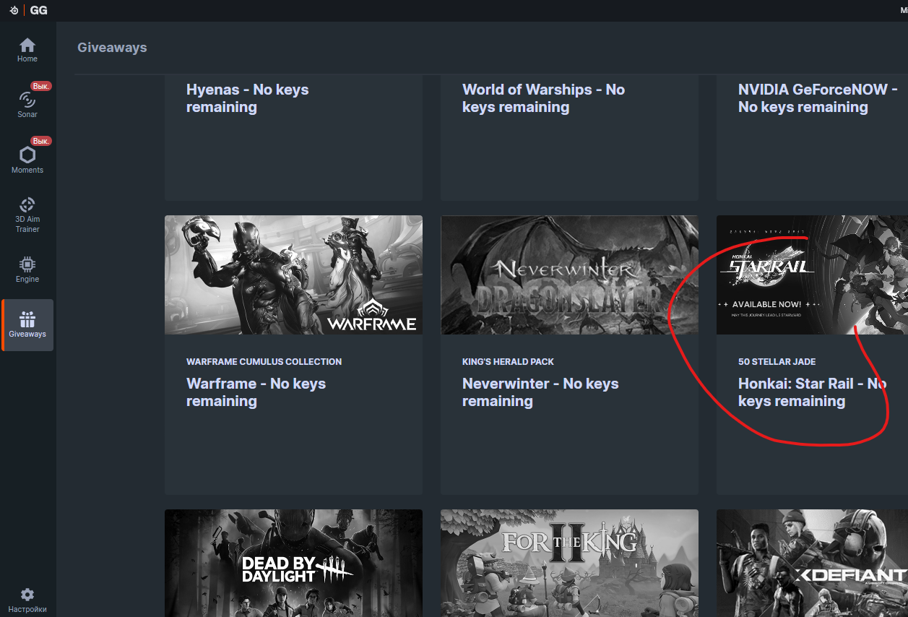Select "Warframe - No keys remaining" title
The height and width of the screenshot is (617, 908).
(256, 392)
